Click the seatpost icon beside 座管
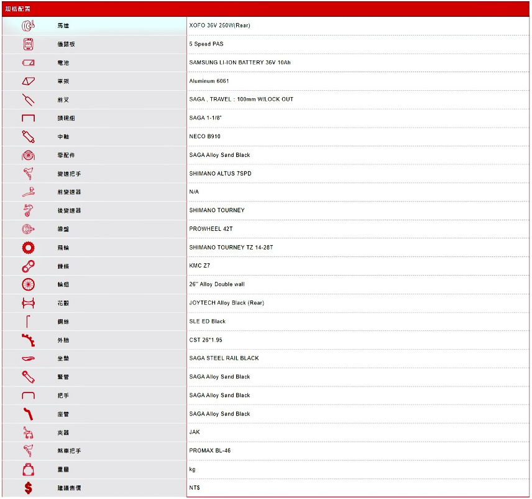The height and width of the screenshot is (499, 532). tap(28, 414)
